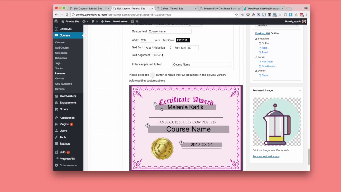Open Quizzes submenu item

pyautogui.click(x=60, y=78)
